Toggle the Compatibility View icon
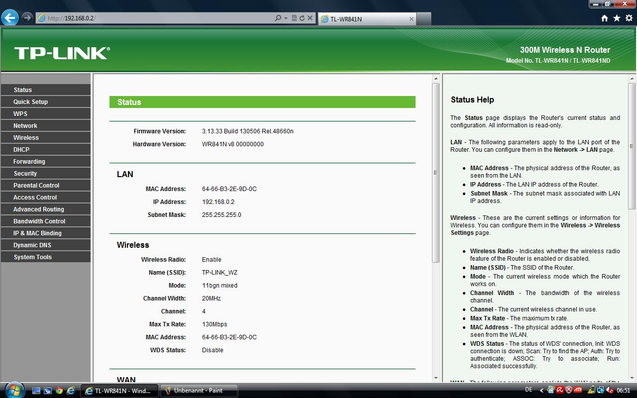 [294, 18]
